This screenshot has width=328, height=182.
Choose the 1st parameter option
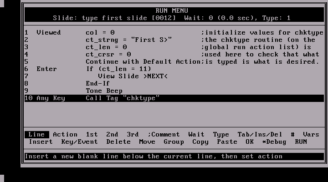pyautogui.click(x=92, y=134)
